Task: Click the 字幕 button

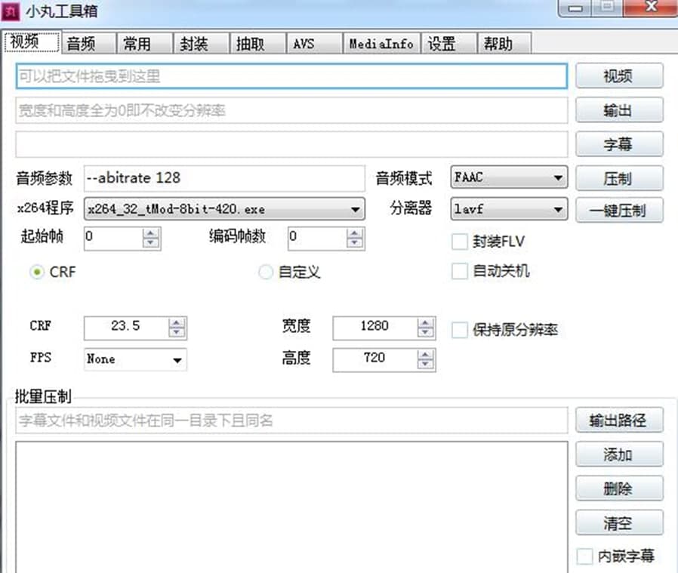Action: click(619, 144)
